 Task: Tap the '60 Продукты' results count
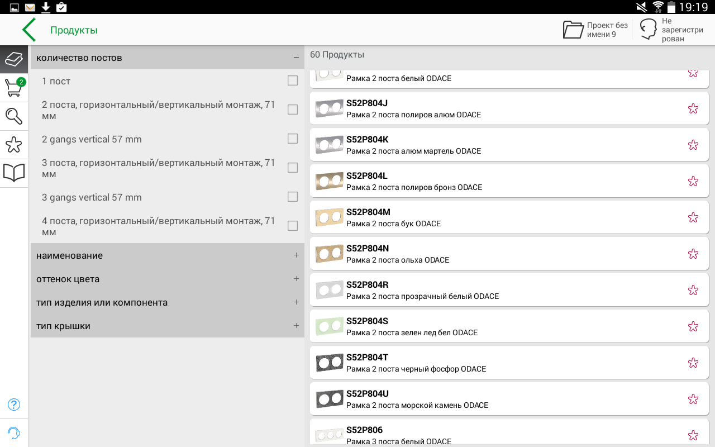(x=337, y=55)
